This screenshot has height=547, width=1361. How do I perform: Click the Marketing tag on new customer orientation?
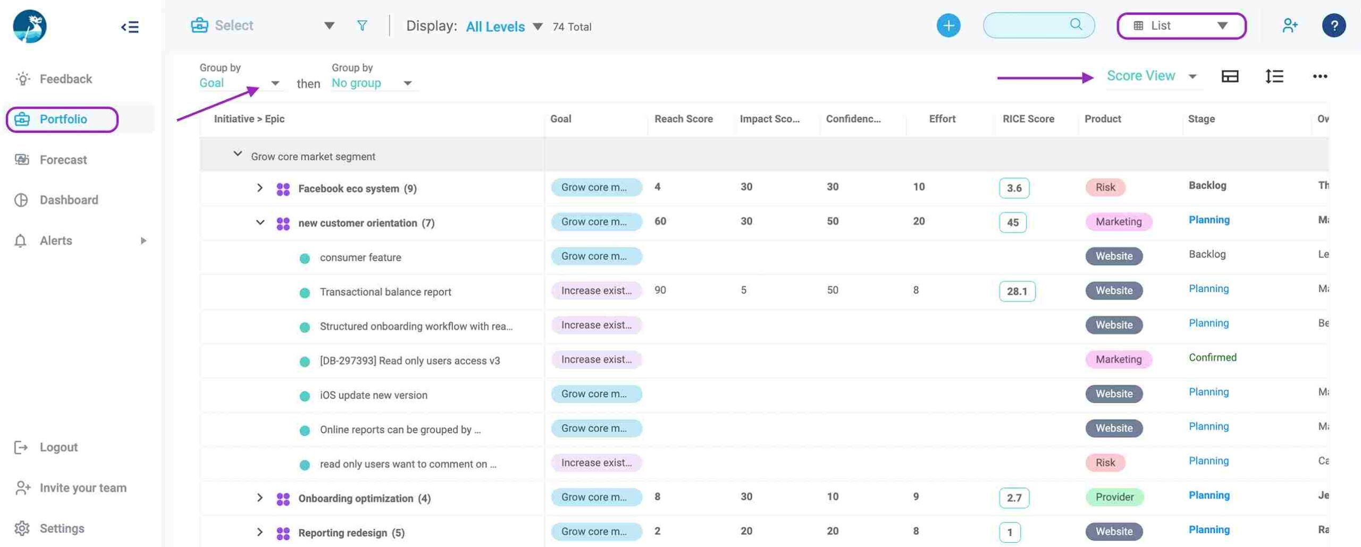1119,222
